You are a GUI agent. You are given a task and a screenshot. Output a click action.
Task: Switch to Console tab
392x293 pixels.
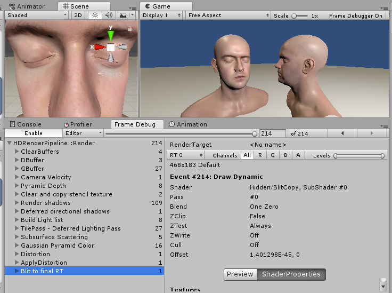point(25,124)
